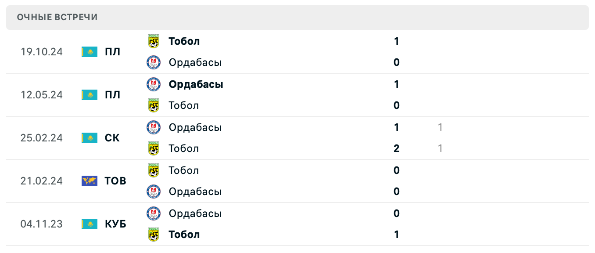Open the Тобол team page from the top match
Image resolution: width=595 pixels, height=253 pixels.
184,41
